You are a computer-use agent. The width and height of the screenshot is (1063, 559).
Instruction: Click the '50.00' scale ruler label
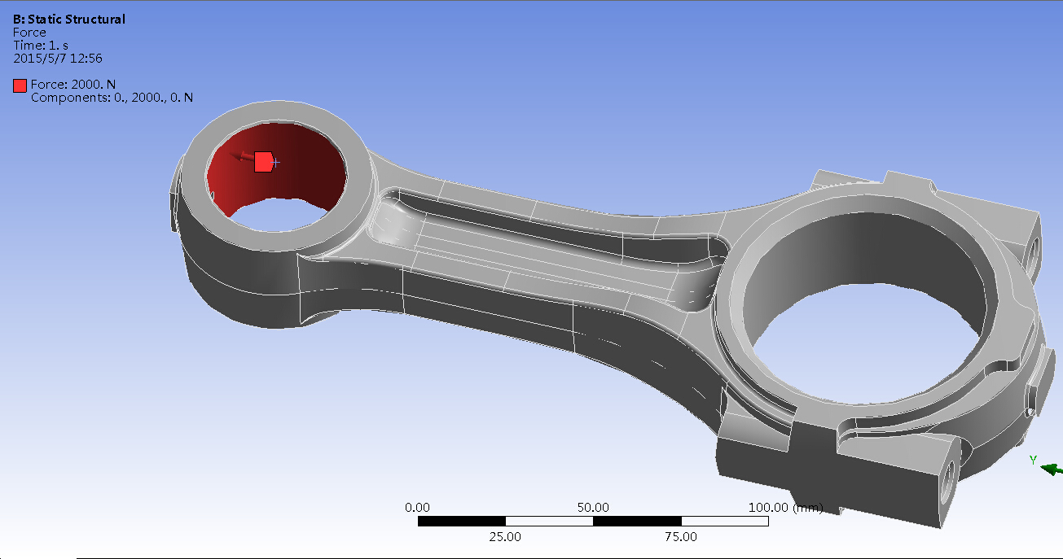click(x=594, y=507)
